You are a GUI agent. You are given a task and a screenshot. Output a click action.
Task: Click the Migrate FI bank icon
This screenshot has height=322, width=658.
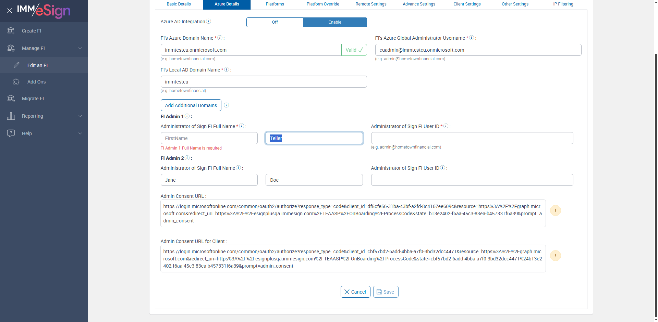pyautogui.click(x=11, y=99)
